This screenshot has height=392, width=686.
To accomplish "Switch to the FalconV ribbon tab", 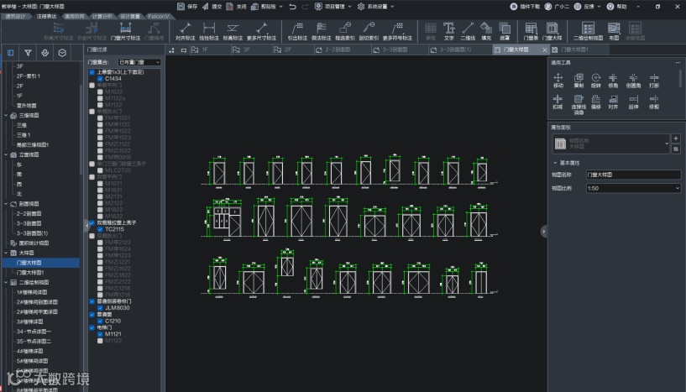I will [x=159, y=16].
